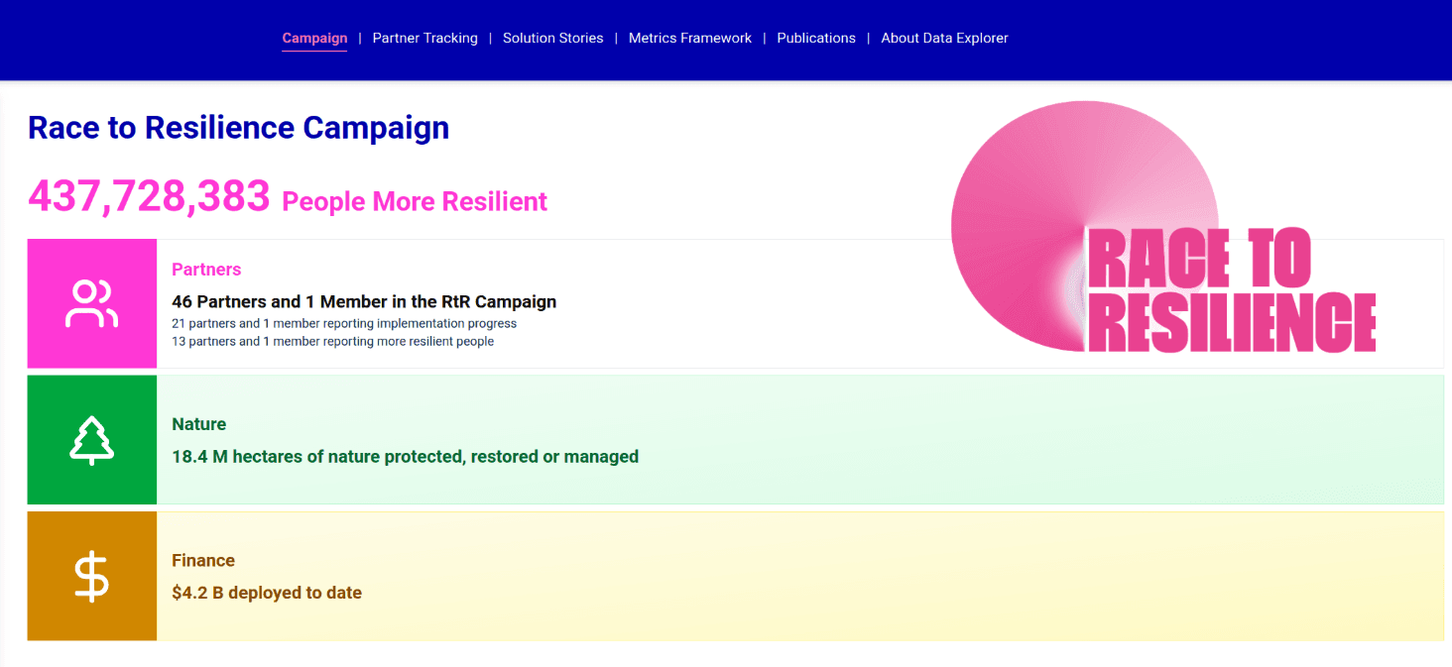
Task: Open the Publications tab
Action: coord(816,39)
